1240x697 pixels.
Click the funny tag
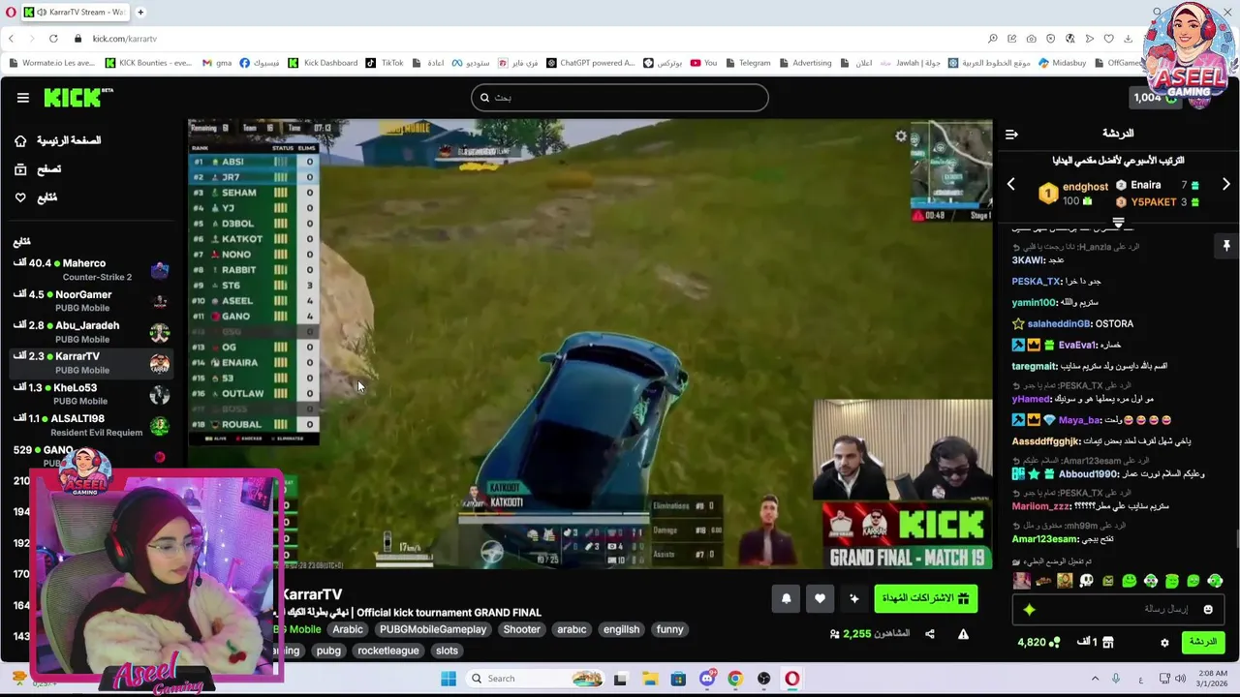click(669, 629)
